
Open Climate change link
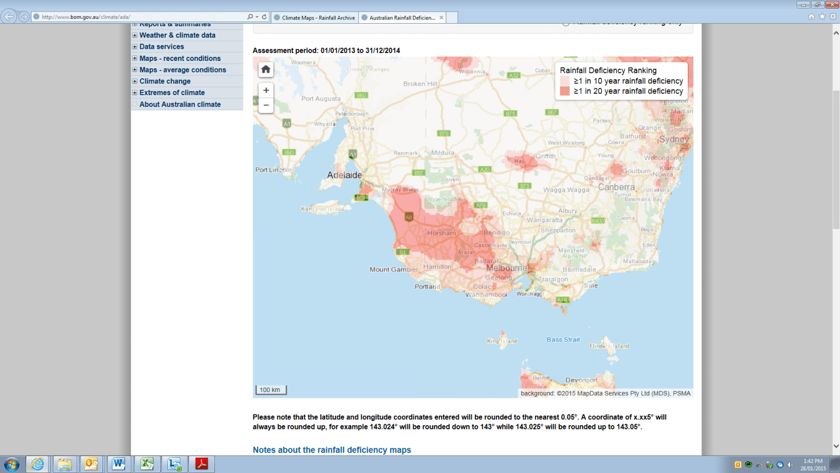tap(165, 81)
